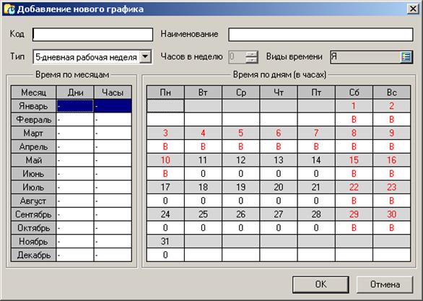Select calendar day 17 cell

pyautogui.click(x=165, y=187)
